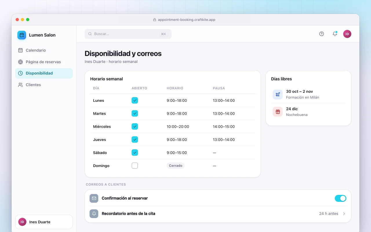The height and width of the screenshot is (232, 371).
Task: Click bell icon for Recordatorio antes de la cita
Action: [94, 214]
